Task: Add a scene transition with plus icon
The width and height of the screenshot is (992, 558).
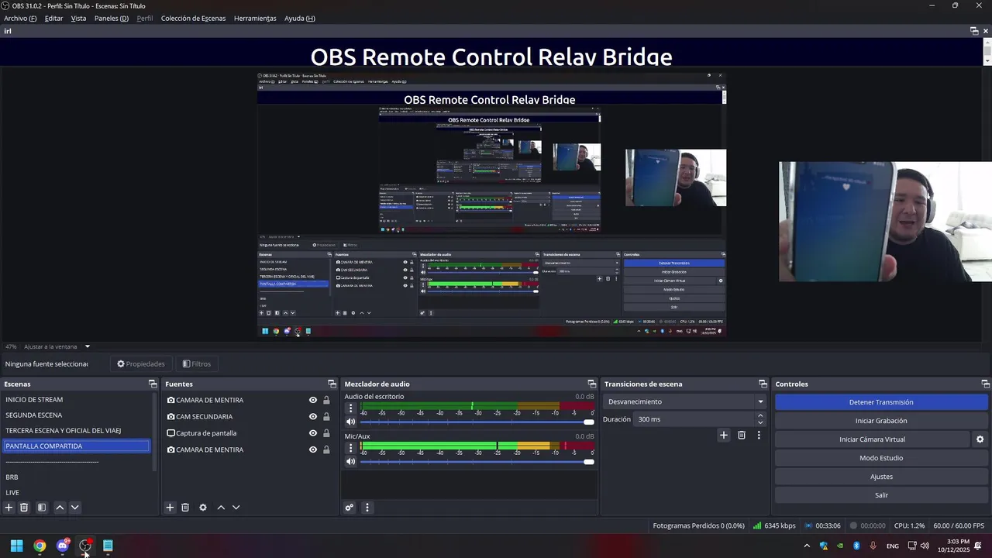Action: [x=724, y=436]
